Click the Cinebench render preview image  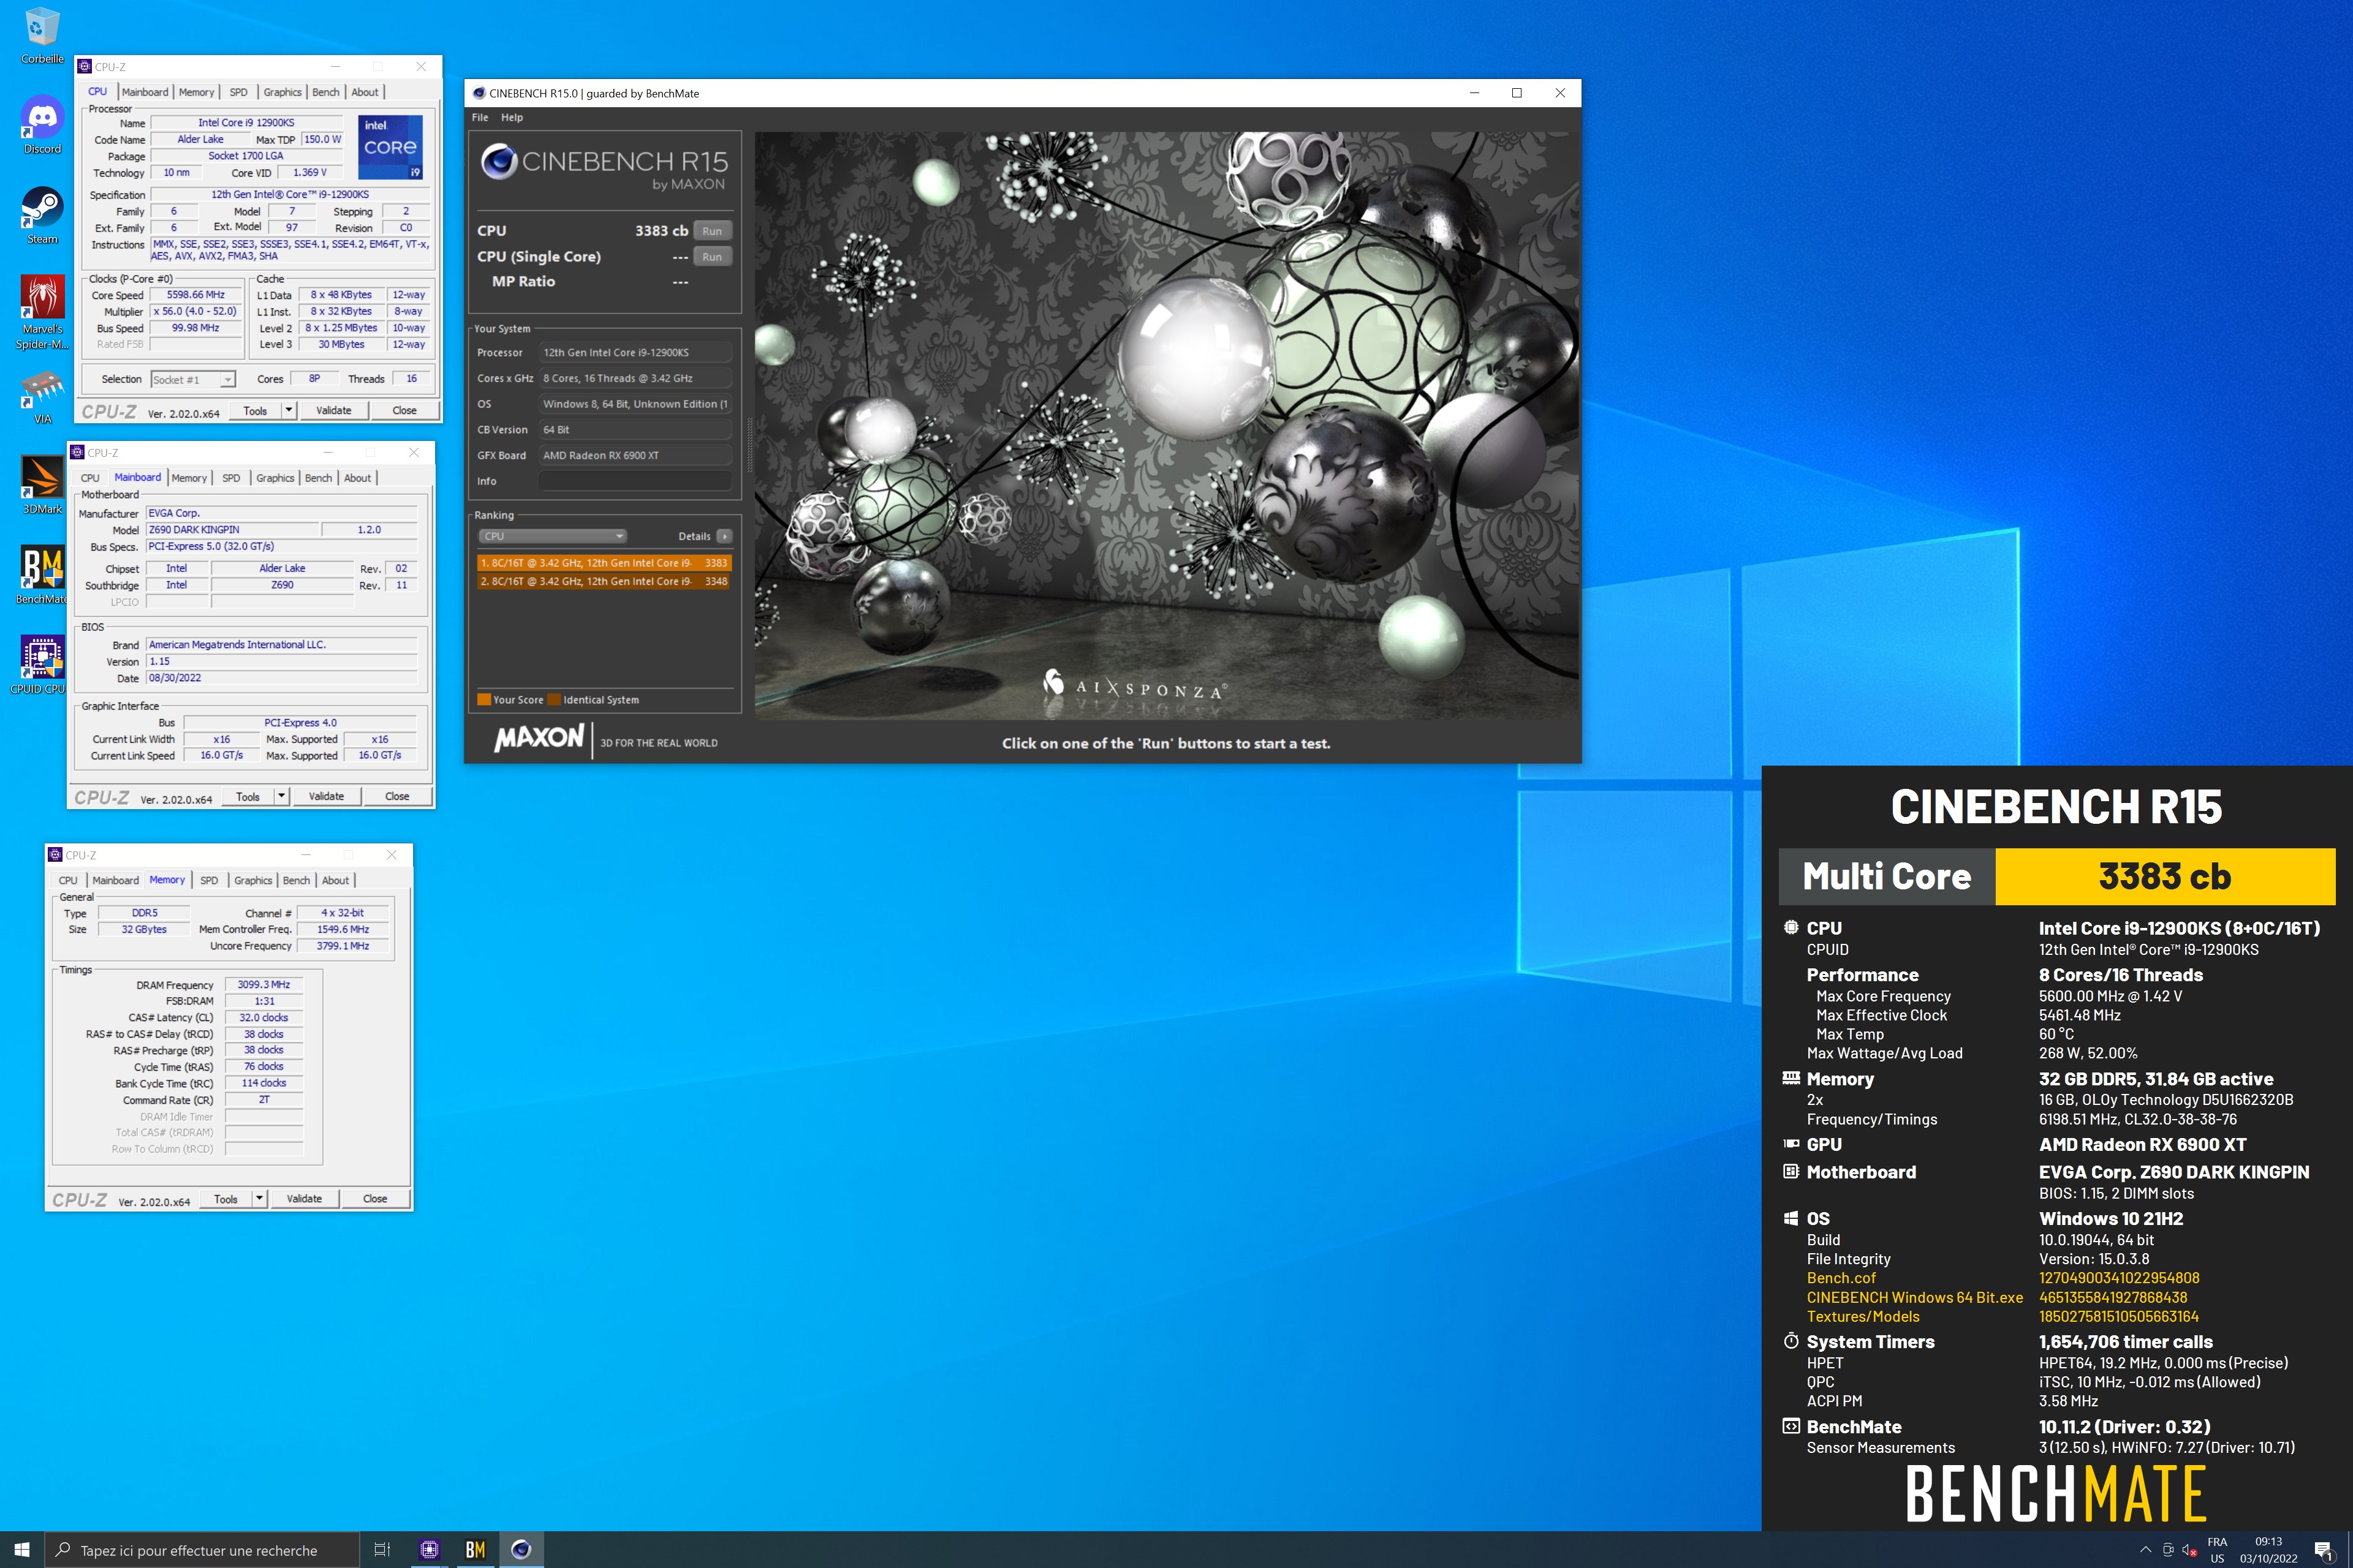(1167, 426)
